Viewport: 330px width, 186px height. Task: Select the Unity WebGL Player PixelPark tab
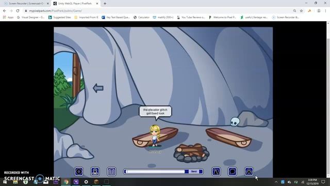click(74, 4)
